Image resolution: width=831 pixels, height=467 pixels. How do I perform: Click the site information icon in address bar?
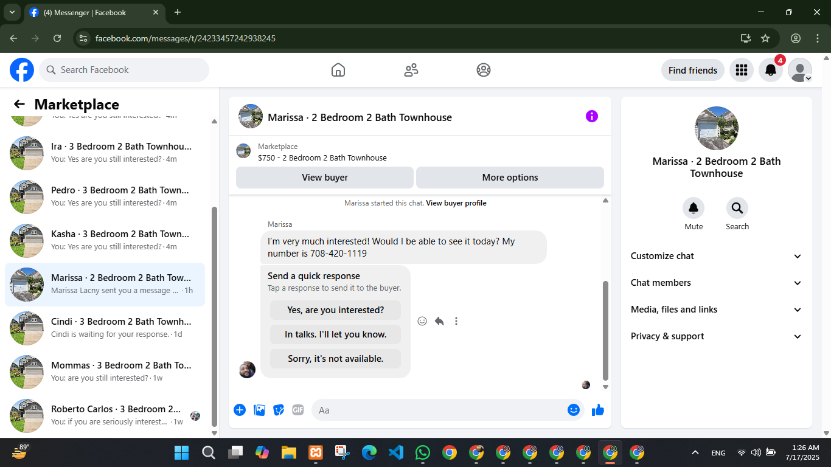83,38
